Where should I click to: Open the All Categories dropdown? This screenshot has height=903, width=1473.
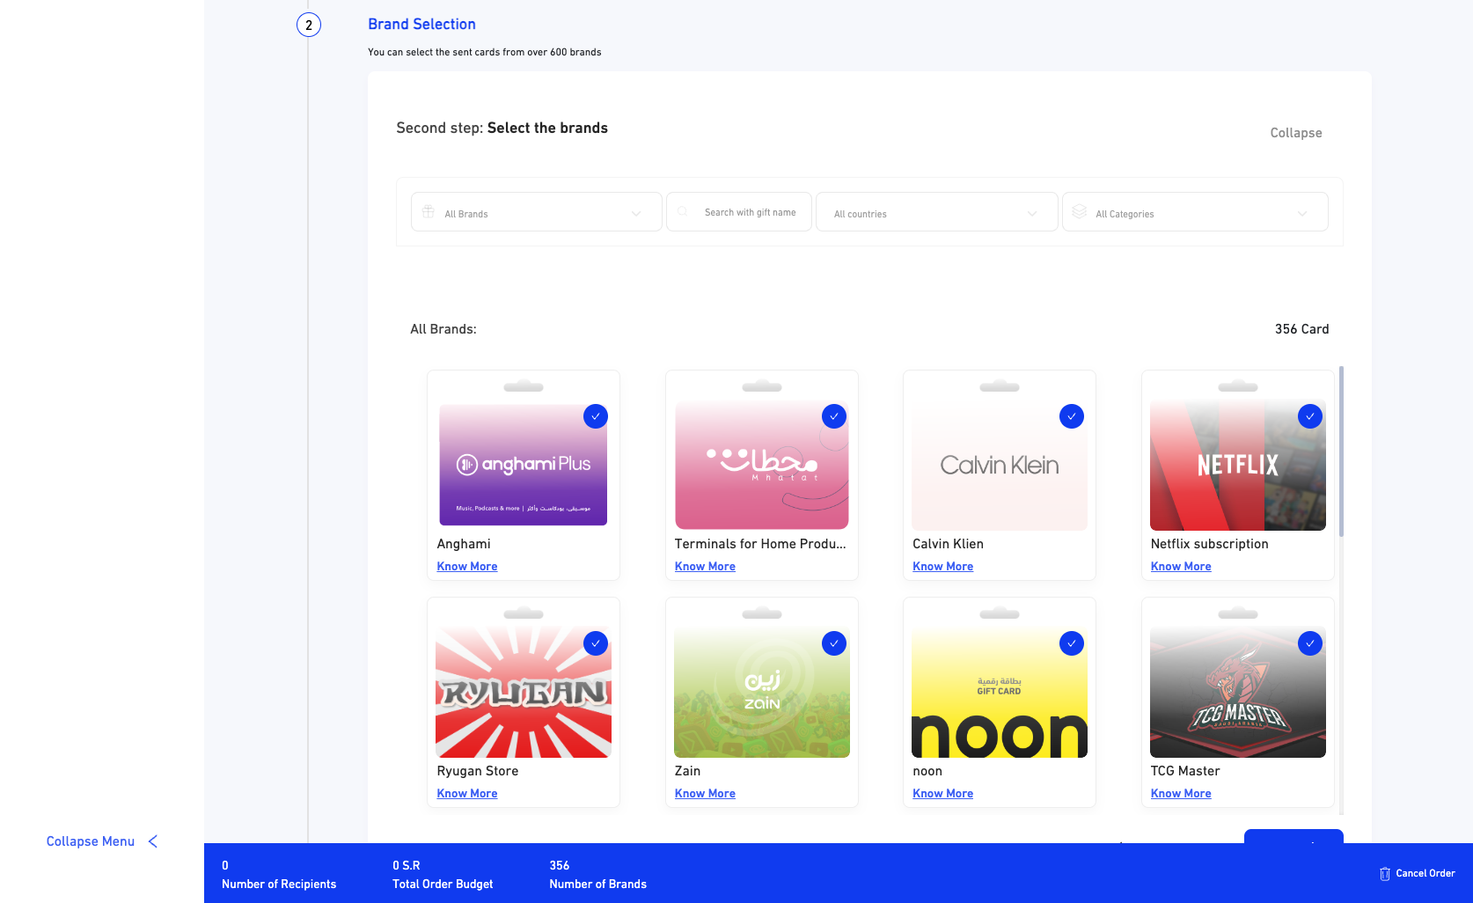pos(1195,212)
